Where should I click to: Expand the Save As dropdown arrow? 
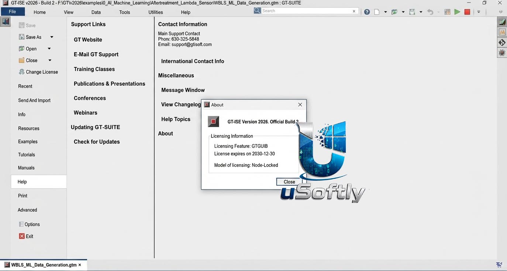[x=52, y=37]
